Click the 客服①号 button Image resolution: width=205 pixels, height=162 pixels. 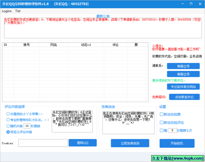[x=183, y=66]
